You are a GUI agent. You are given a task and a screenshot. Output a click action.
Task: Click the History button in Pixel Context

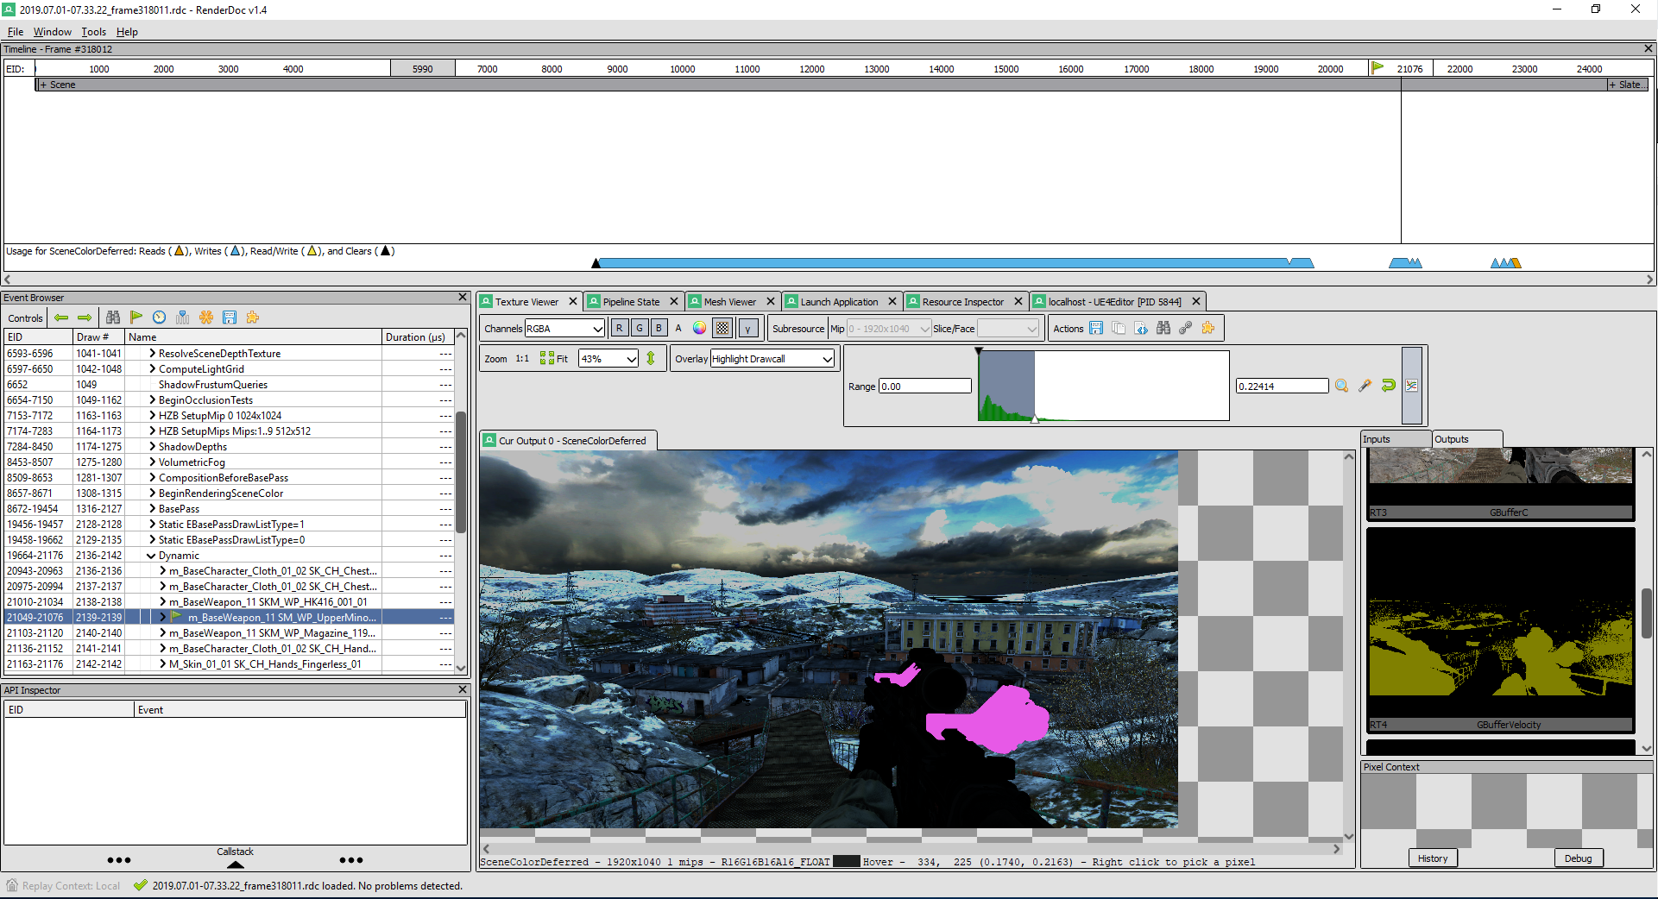(1433, 858)
